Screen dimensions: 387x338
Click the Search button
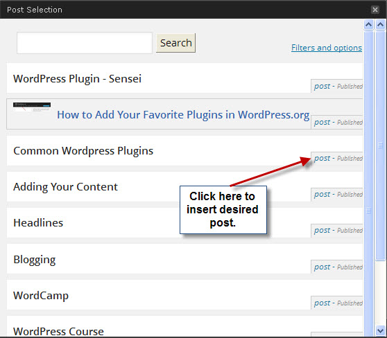coord(175,43)
